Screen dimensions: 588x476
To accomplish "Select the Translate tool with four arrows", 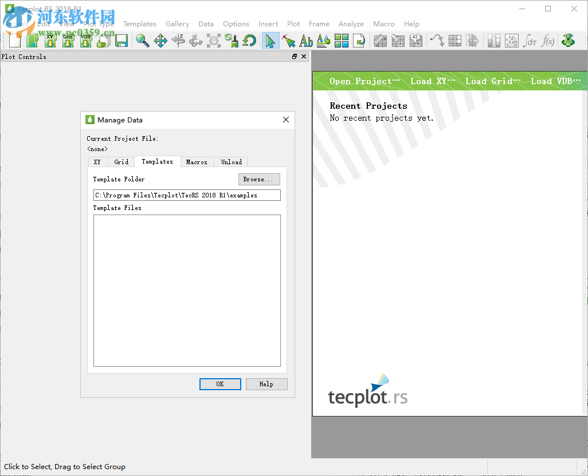I will point(160,41).
